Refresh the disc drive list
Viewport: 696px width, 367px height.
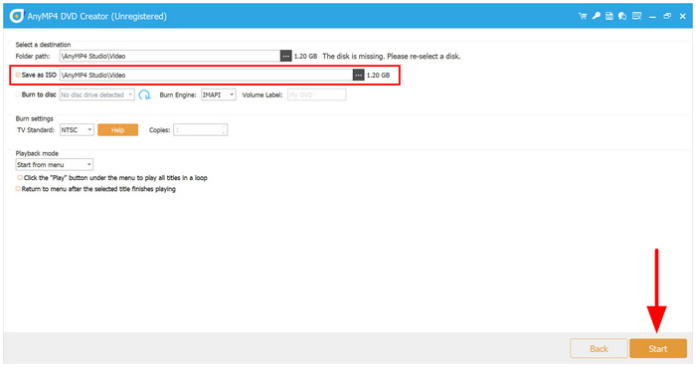(145, 94)
